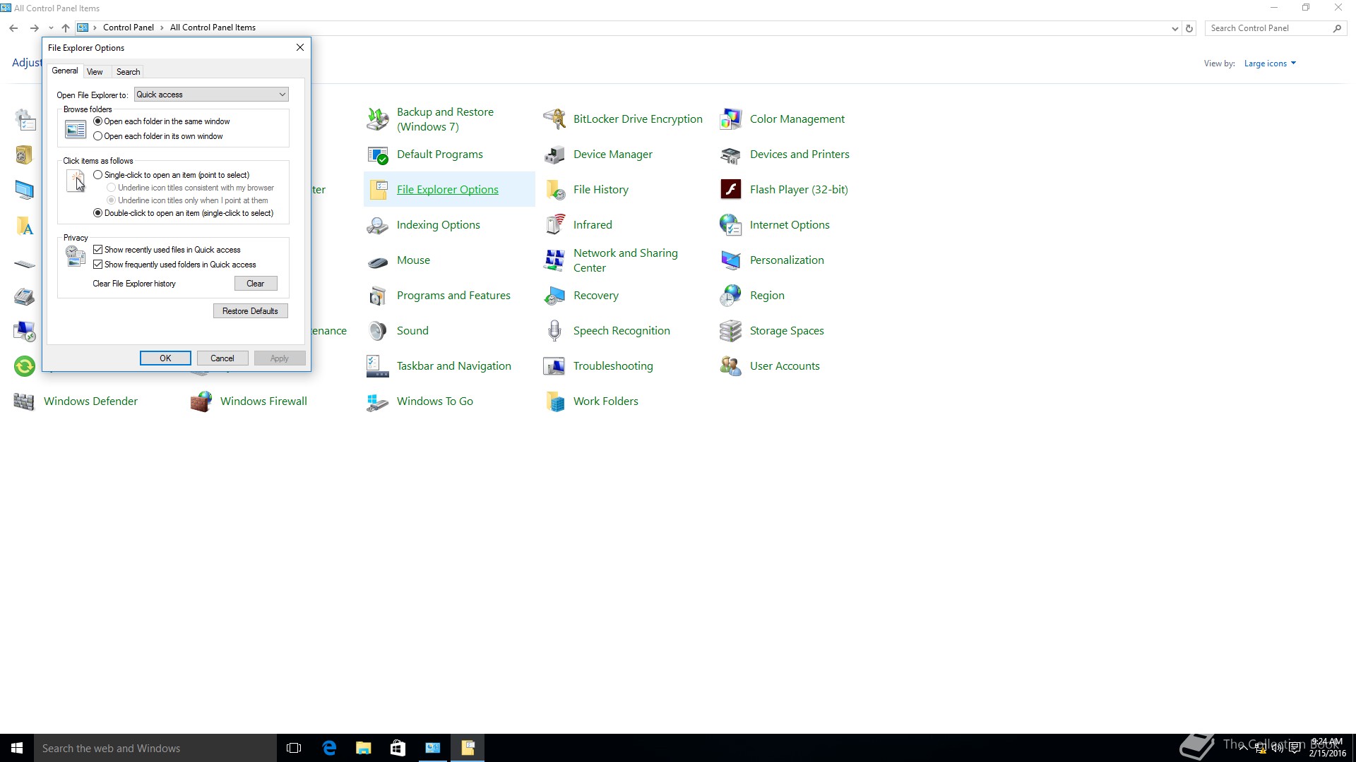Image resolution: width=1356 pixels, height=762 pixels.
Task: Select open each folder in its own window
Action: (x=98, y=136)
